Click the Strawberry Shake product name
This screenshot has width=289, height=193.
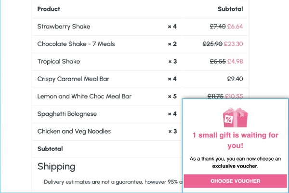click(x=64, y=27)
